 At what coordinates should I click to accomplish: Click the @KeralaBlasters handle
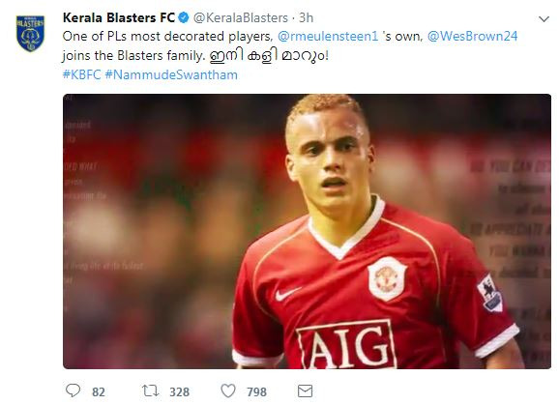tap(241, 17)
